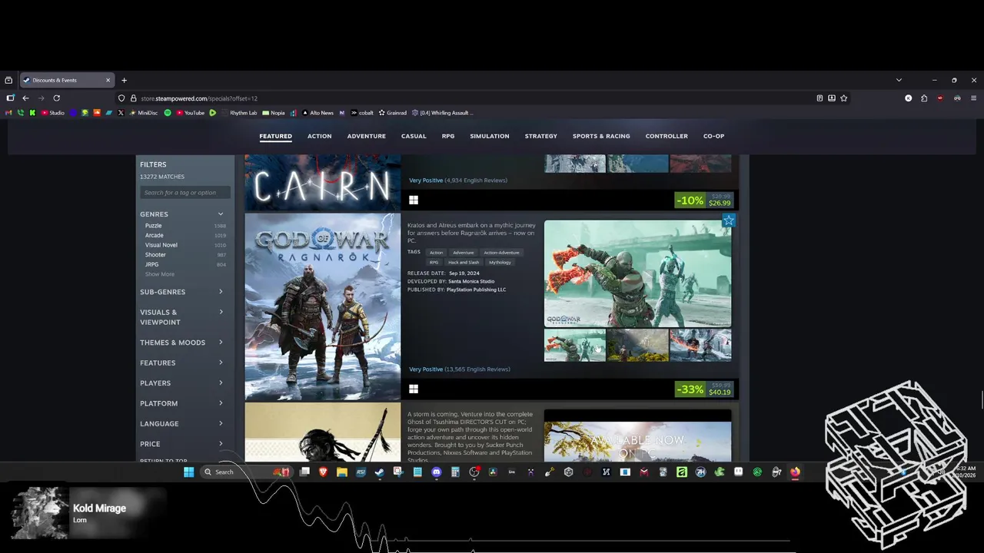Open the Spotify bookmark icon

click(x=168, y=113)
